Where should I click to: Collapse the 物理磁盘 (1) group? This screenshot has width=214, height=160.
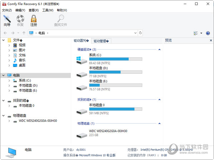coord(159,123)
